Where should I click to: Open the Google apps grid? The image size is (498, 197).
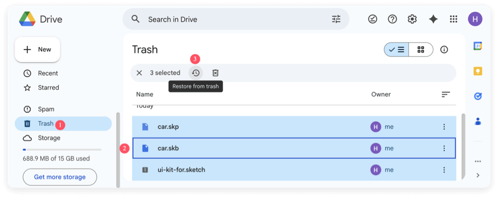[x=453, y=19]
